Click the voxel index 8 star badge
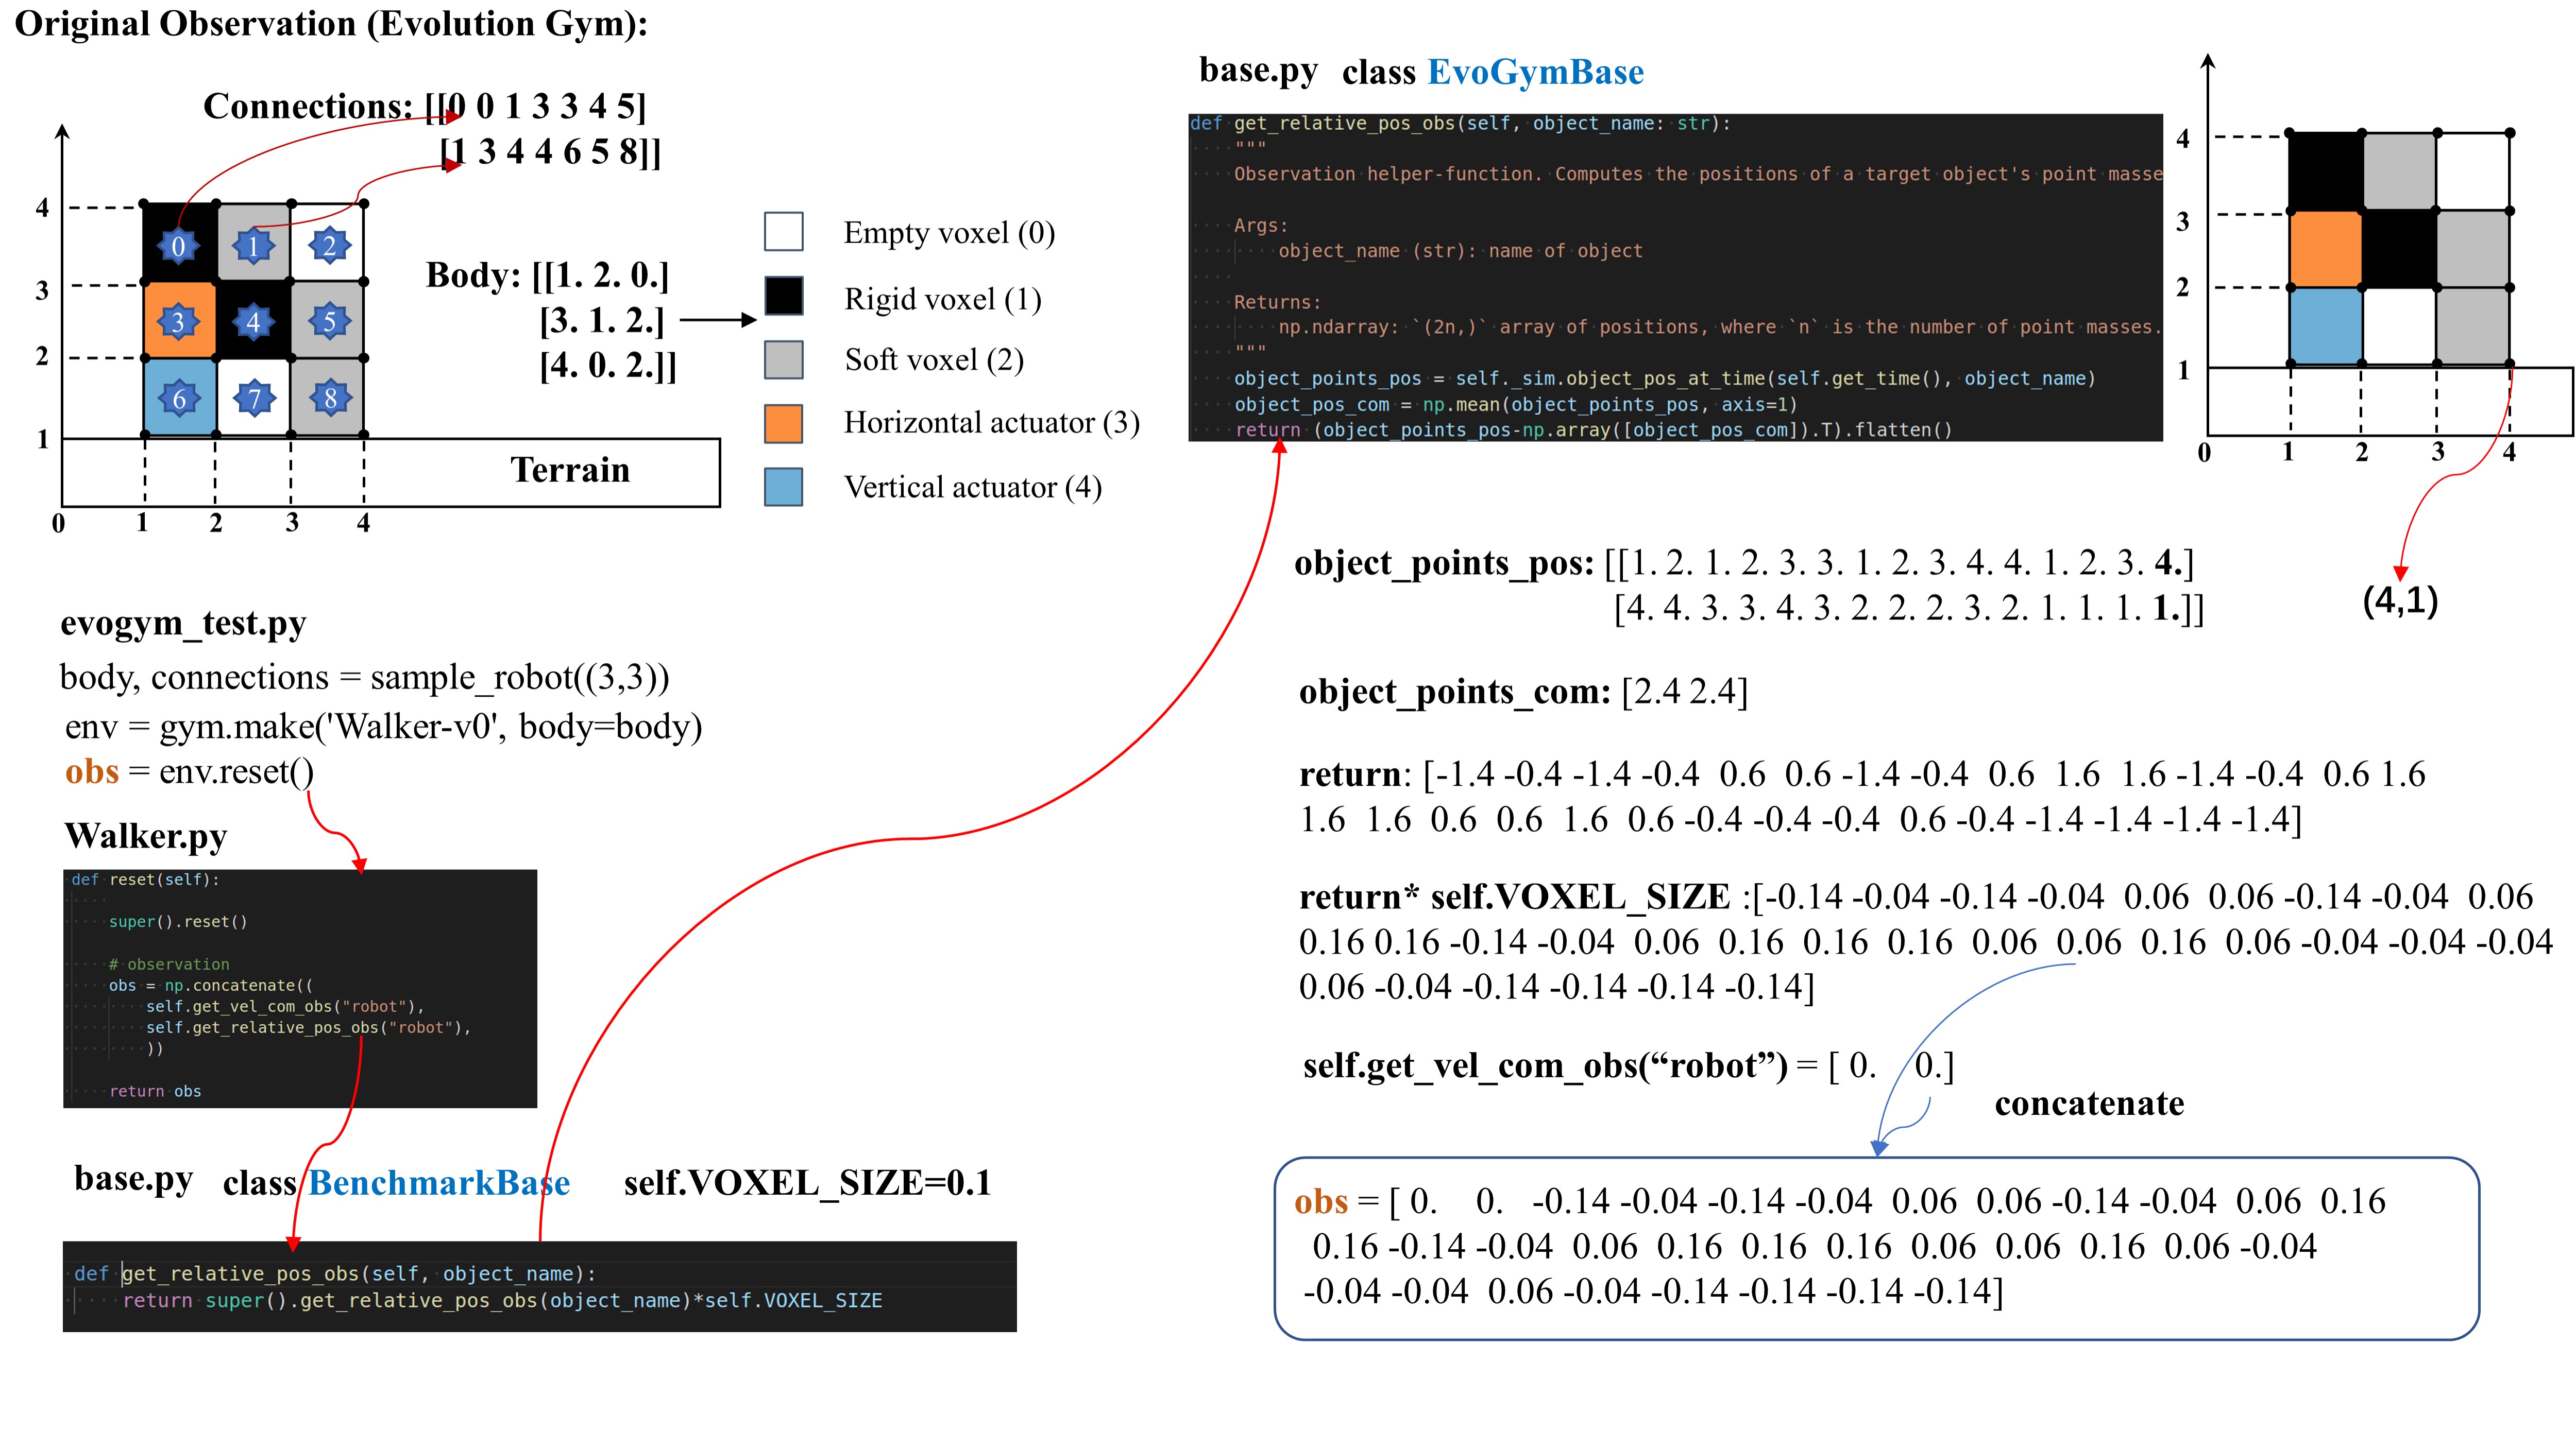The image size is (2576, 1448). [330, 398]
